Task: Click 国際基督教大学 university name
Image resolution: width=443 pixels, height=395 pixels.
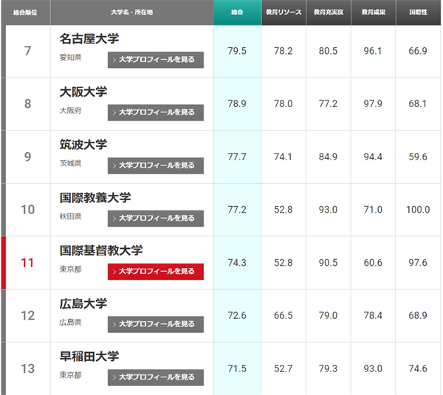Action: point(101,251)
